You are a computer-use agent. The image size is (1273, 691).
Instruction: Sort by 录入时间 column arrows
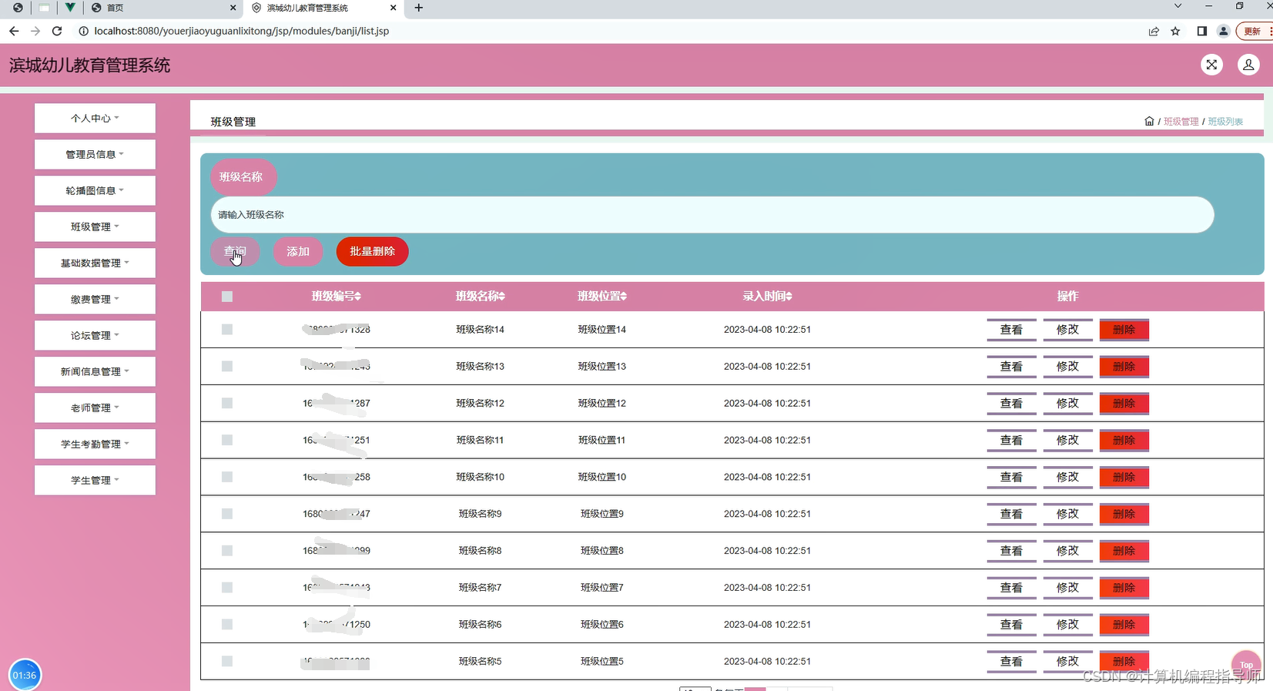pos(789,296)
